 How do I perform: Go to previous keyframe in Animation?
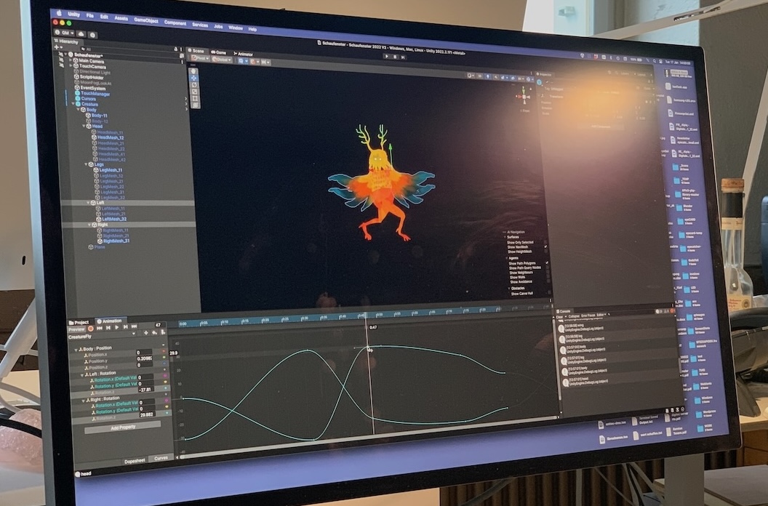[x=108, y=328]
